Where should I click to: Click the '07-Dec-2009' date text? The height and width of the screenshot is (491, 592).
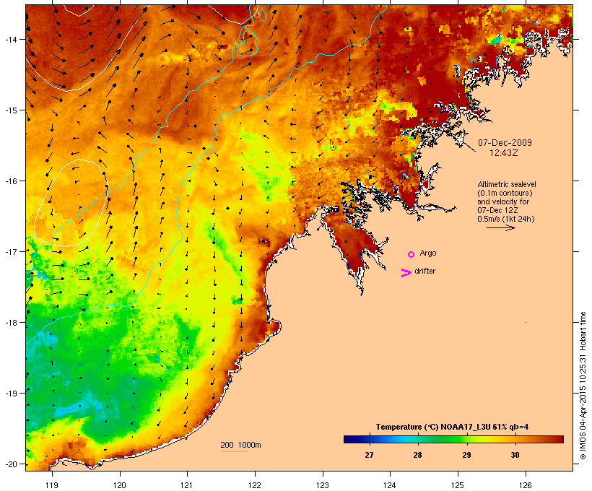click(505, 143)
